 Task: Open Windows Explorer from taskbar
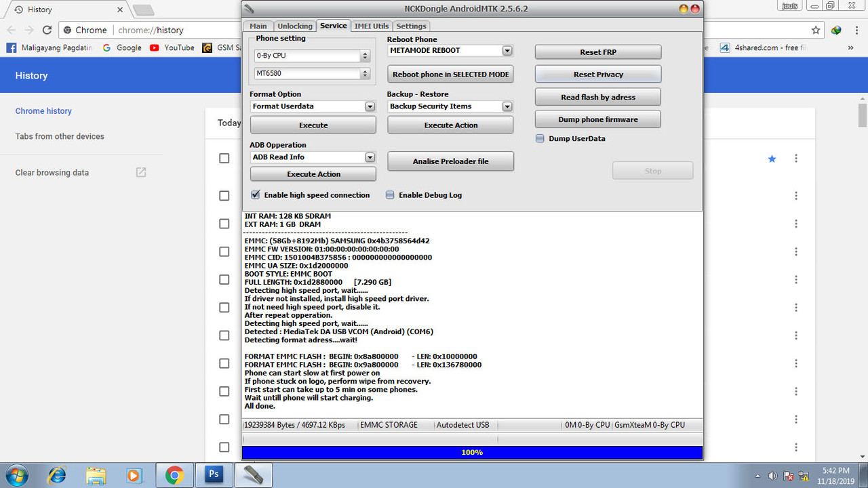coord(96,474)
